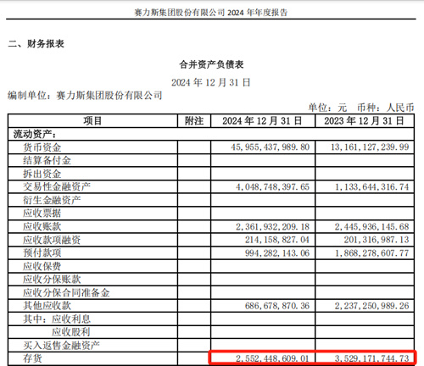This screenshot has height=366, width=424.
Task: Select 2024 货币资金 value 45,955,437,989.80
Action: tap(271, 147)
